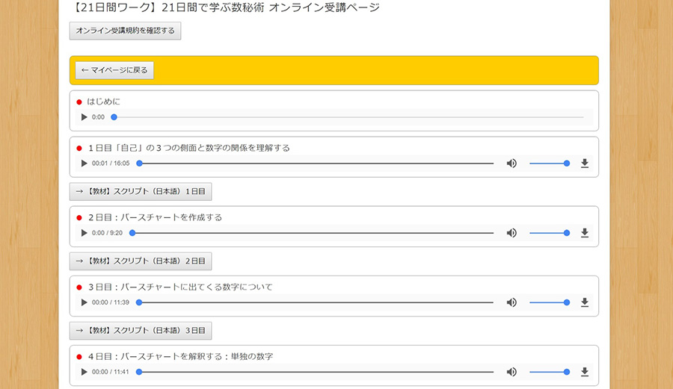Screen dimensions: 673x389
Task: Click the 00:00 / 11:39 time display
Action: coord(111,302)
